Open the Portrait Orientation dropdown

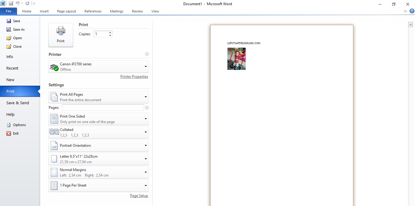146,145
